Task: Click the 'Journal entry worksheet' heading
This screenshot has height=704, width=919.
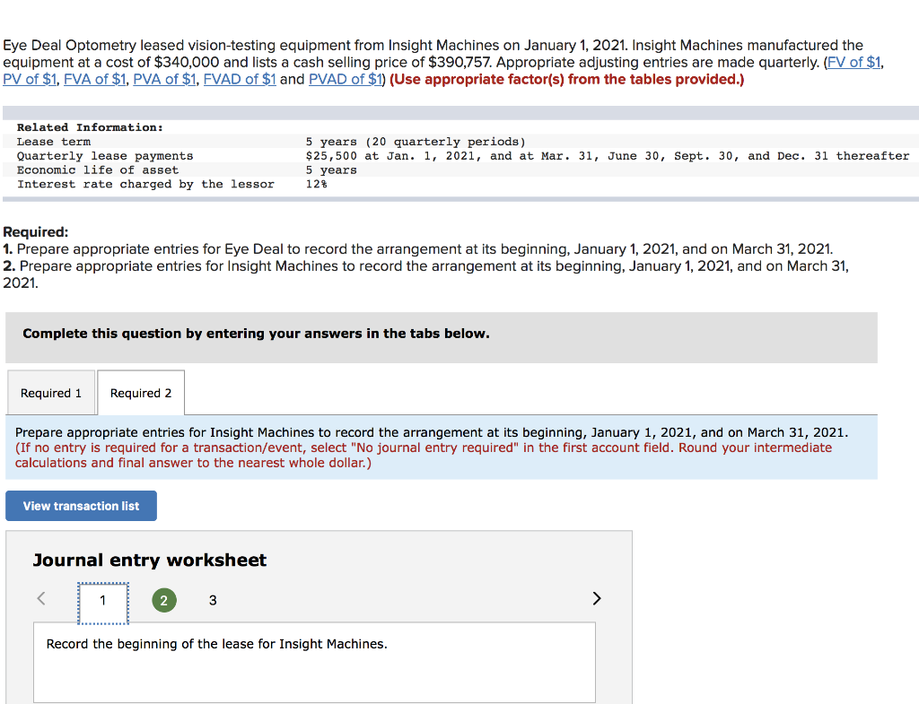Action: [150, 560]
